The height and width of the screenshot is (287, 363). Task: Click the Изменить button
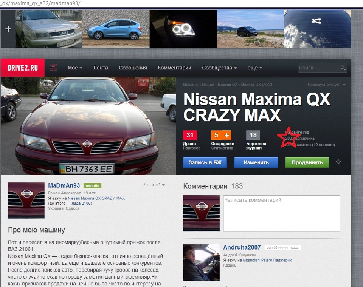pos(256,162)
